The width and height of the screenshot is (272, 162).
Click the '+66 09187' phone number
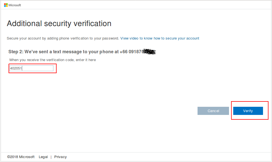coord(132,52)
